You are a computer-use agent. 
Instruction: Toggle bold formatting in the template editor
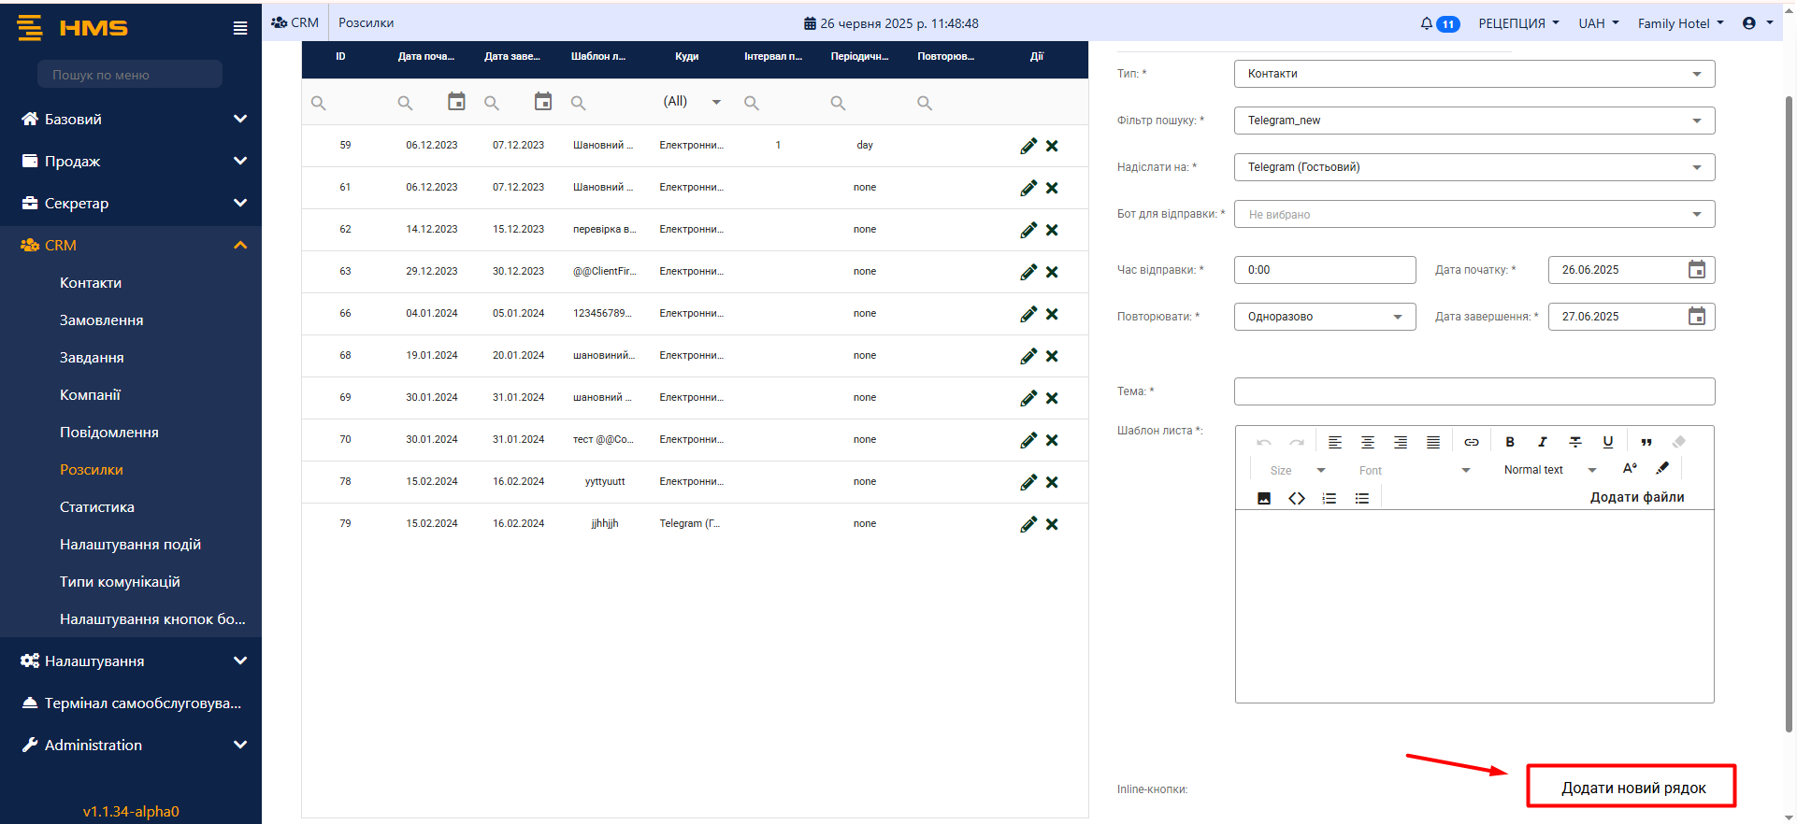click(x=1509, y=442)
